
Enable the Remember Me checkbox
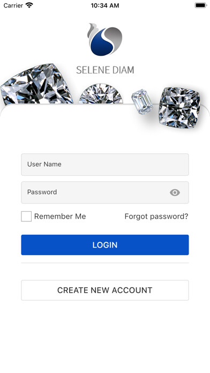[x=26, y=217]
